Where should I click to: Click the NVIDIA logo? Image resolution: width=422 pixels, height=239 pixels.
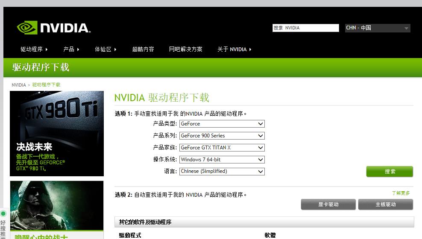pyautogui.click(x=53, y=28)
